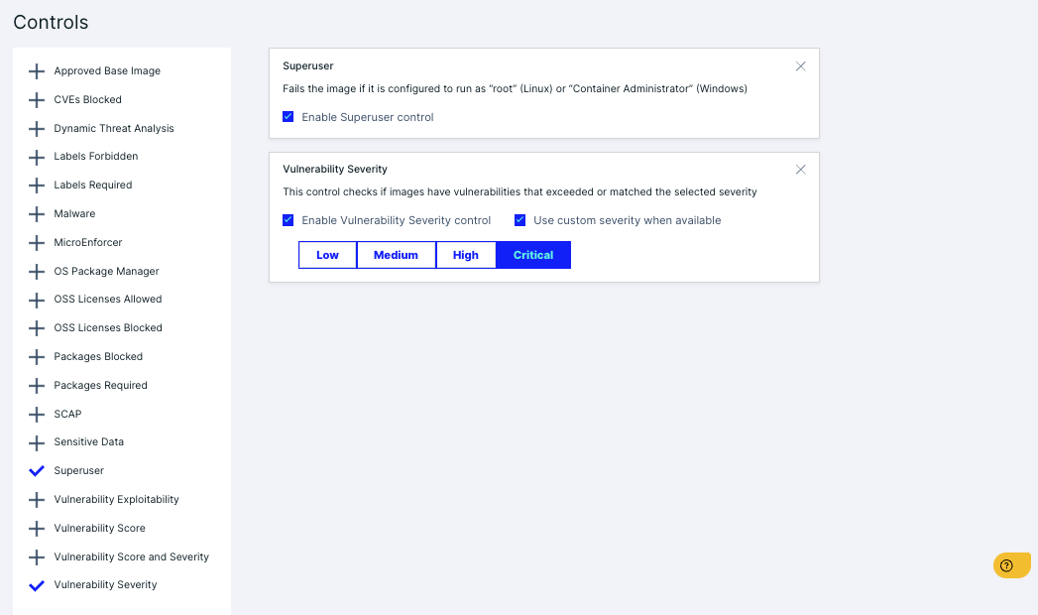Expand the plus icon beside Malware
Image resolution: width=1038 pixels, height=615 pixels.
pyautogui.click(x=37, y=213)
